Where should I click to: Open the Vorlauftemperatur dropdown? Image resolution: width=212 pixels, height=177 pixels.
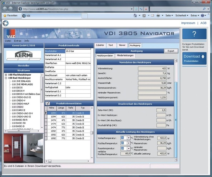[129, 138]
